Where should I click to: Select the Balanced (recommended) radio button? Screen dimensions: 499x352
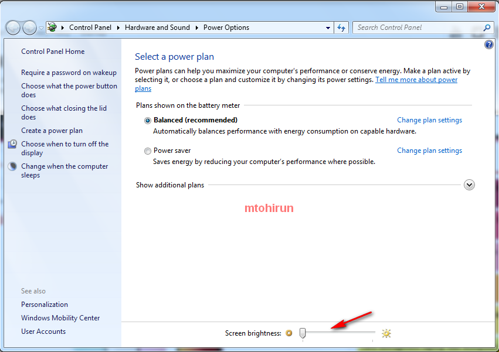tap(147, 121)
